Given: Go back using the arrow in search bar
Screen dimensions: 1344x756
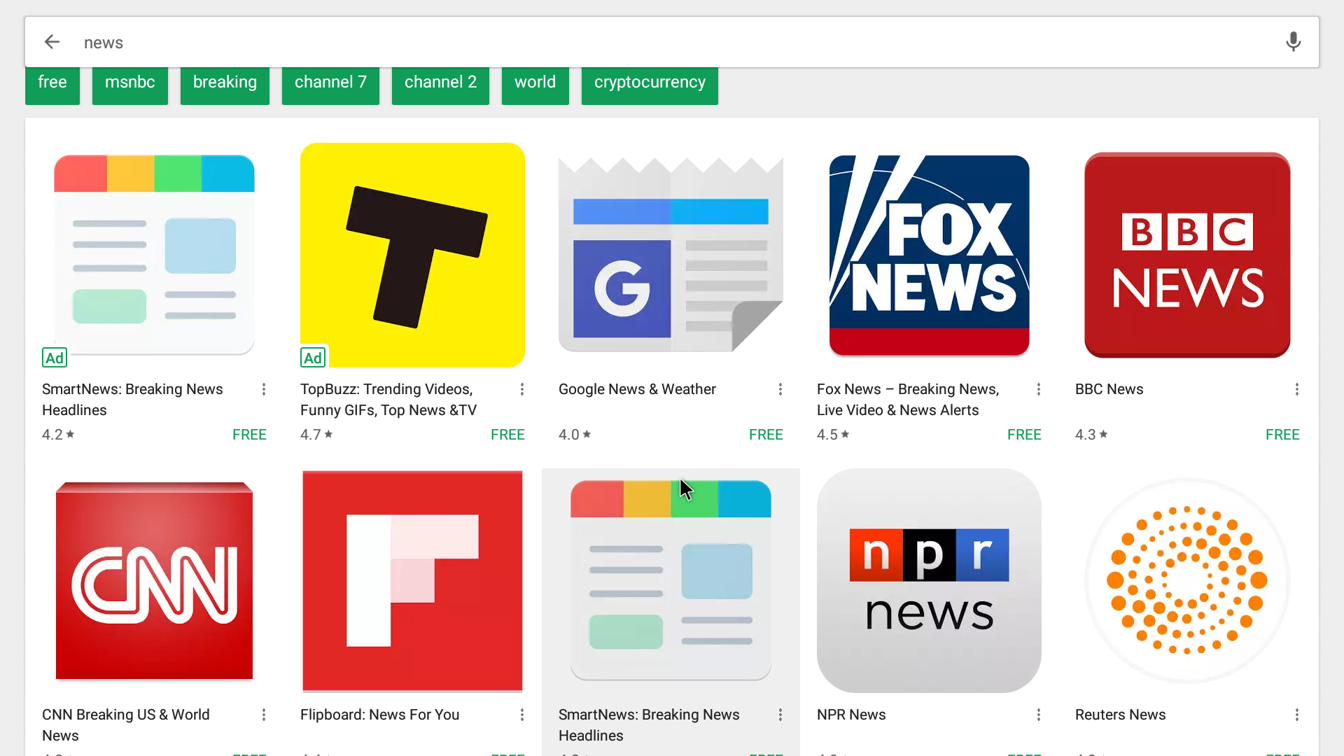Looking at the screenshot, I should pos(52,42).
